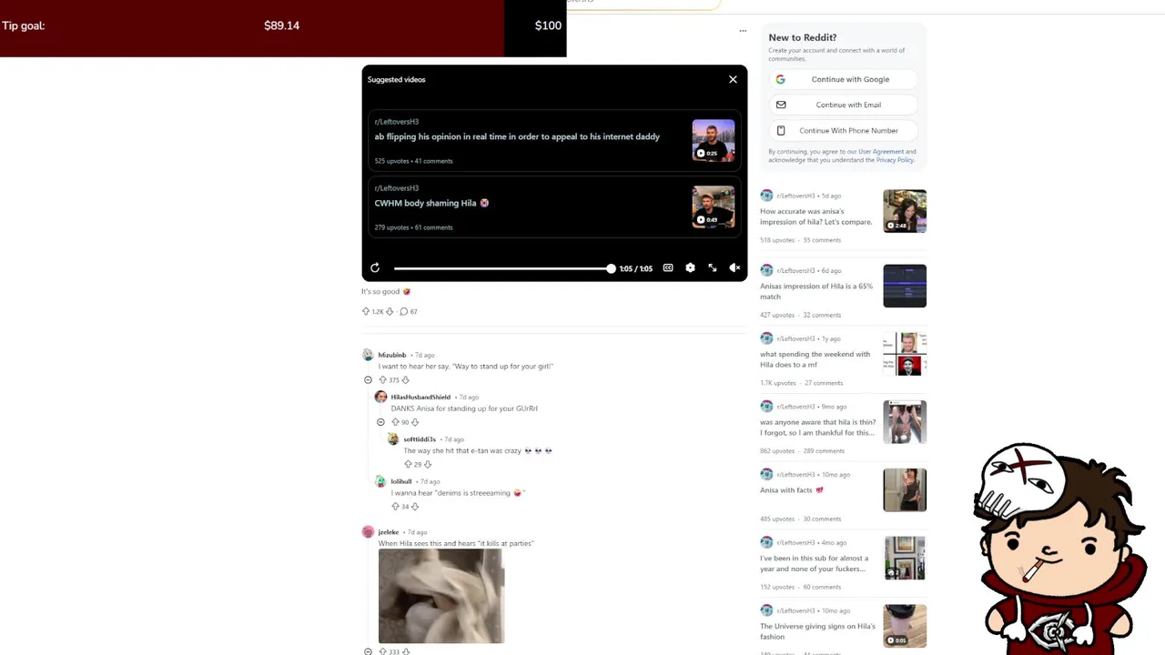1165x655 pixels.
Task: Open GIF image in jzeleke's comment
Action: (x=441, y=596)
